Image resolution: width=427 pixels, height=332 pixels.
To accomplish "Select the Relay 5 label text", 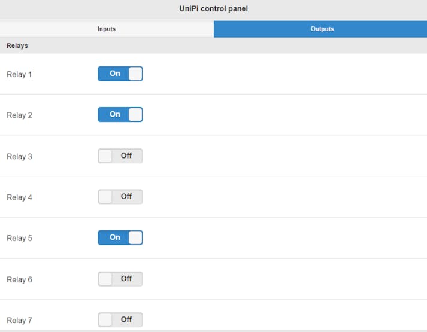I will pyautogui.click(x=19, y=238).
